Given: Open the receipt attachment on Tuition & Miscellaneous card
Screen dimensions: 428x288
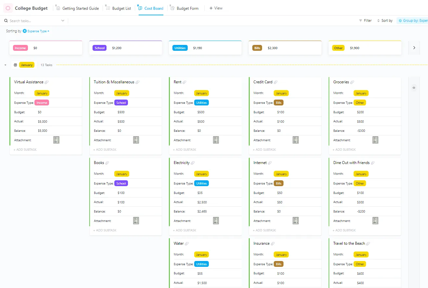Looking at the screenshot, I should 136,140.
